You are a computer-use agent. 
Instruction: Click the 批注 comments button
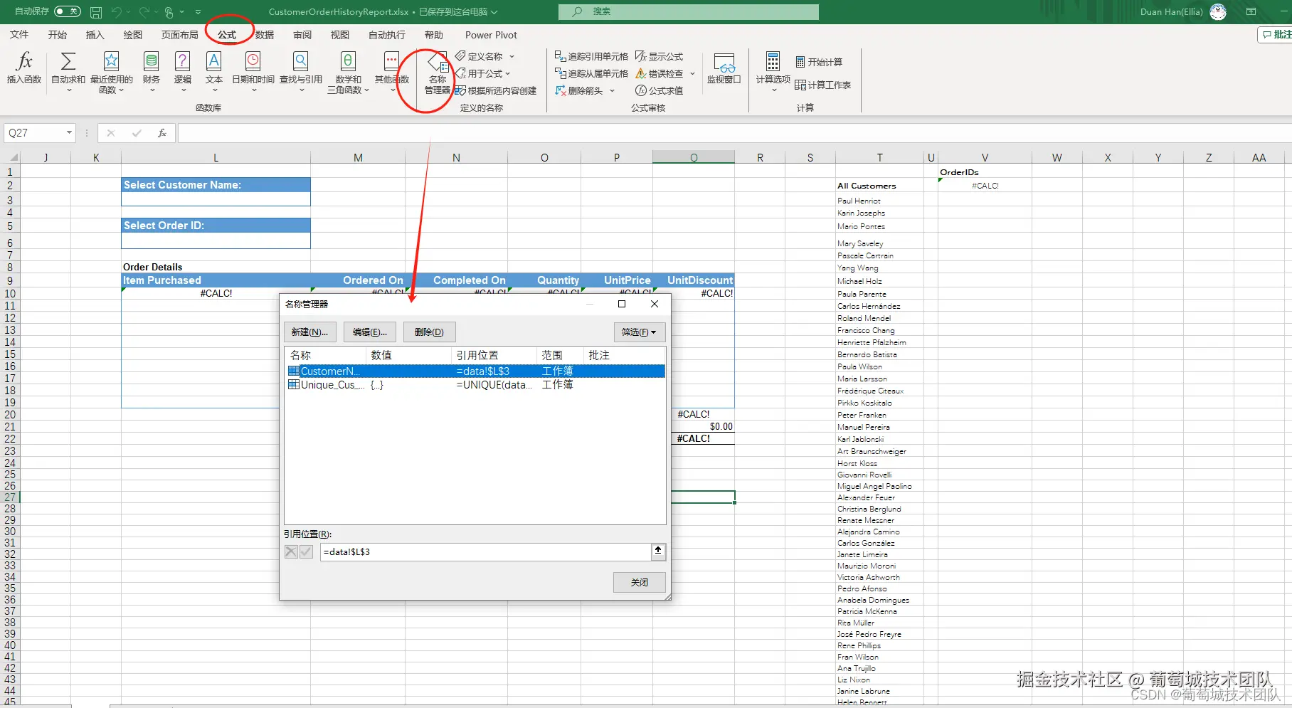(x=1276, y=34)
